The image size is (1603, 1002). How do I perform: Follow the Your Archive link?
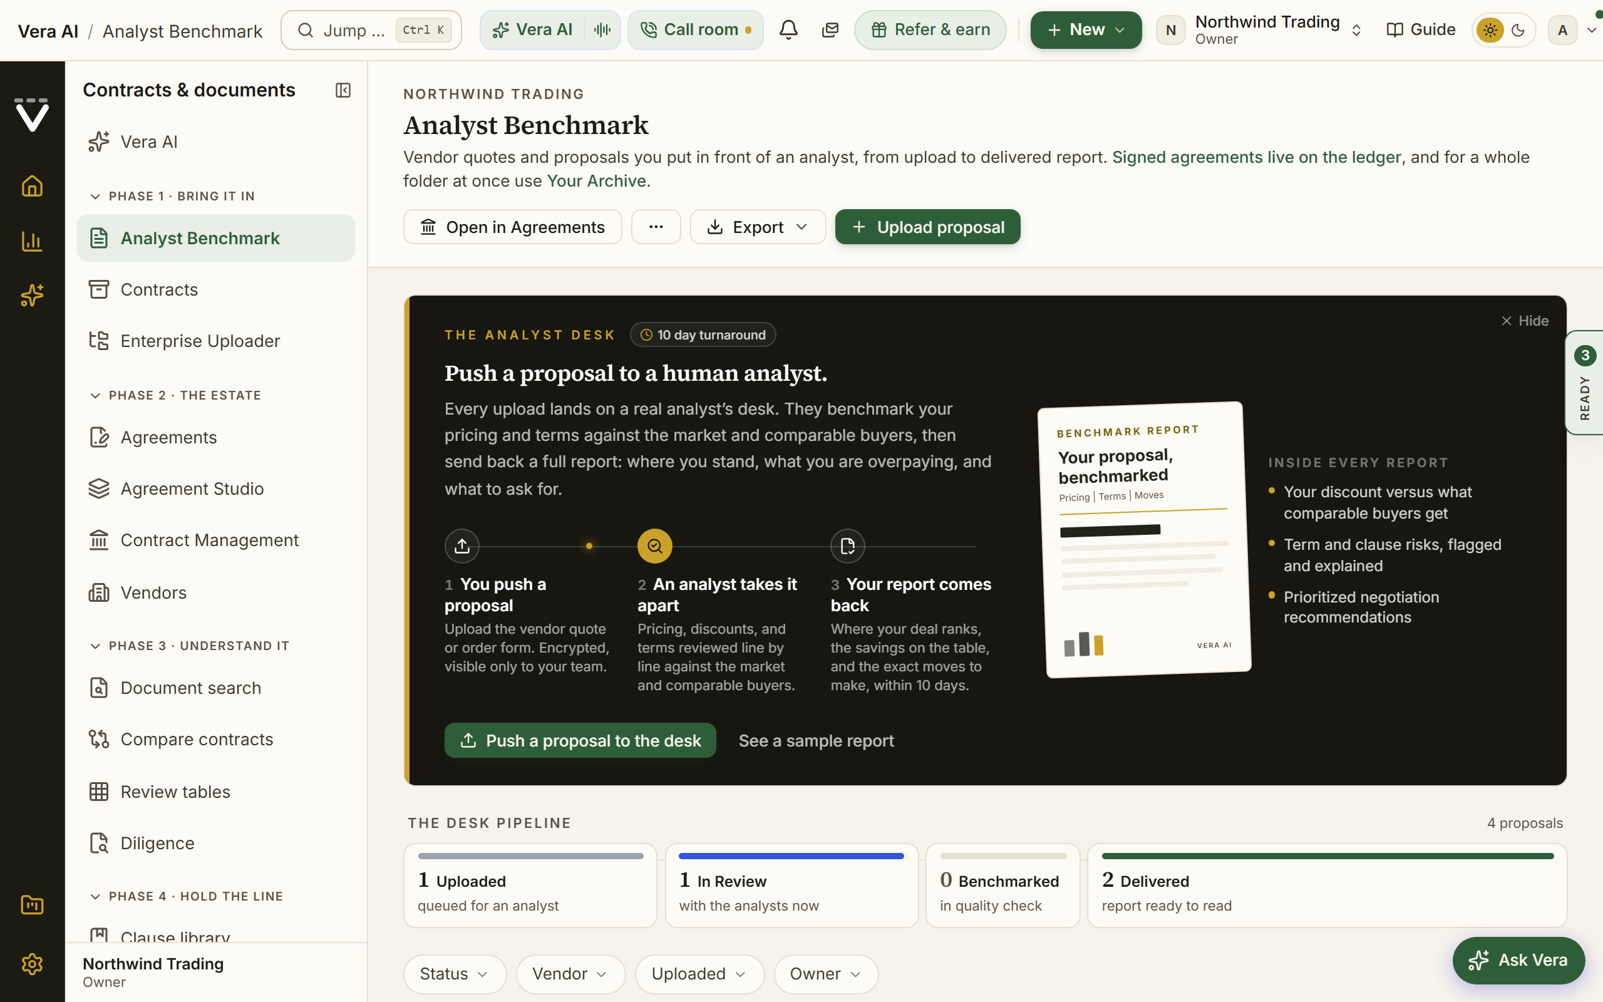[x=596, y=181]
